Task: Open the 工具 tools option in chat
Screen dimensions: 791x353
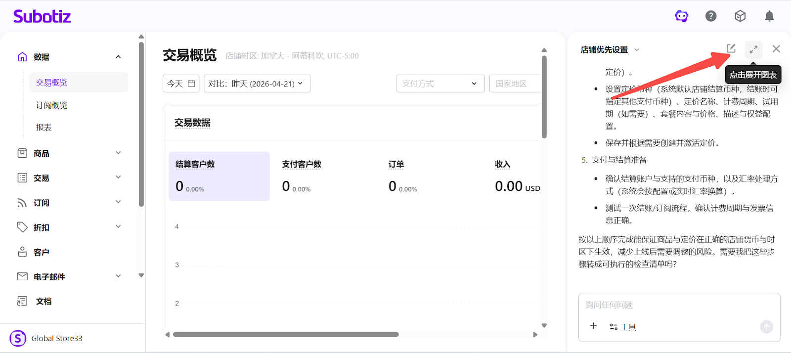Action: tap(623, 327)
